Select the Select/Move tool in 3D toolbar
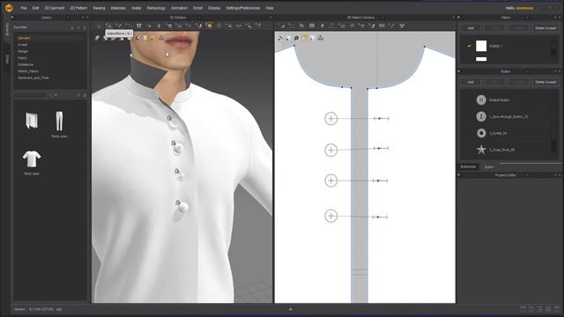The width and height of the screenshot is (564, 317). point(109,26)
